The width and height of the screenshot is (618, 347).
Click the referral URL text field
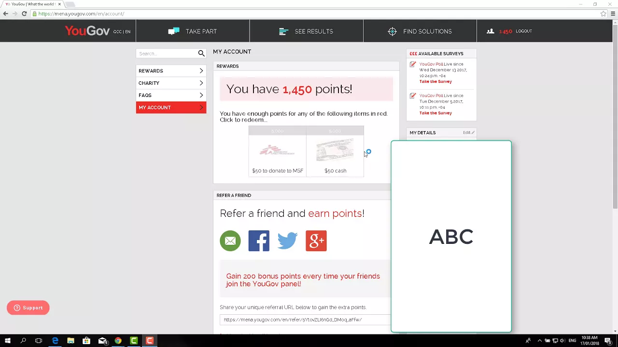pos(305,320)
